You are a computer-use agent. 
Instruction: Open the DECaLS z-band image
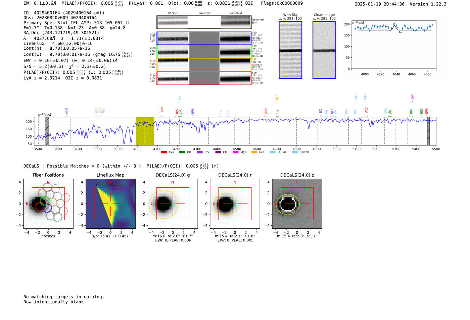pos(297,204)
